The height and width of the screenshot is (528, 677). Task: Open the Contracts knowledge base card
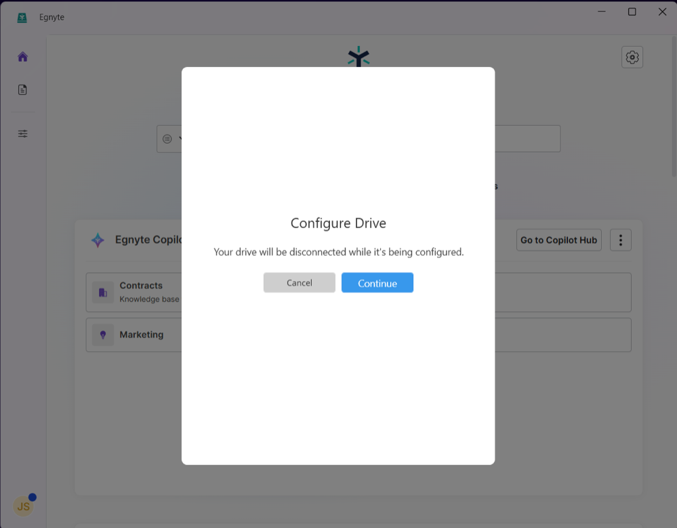pos(358,292)
